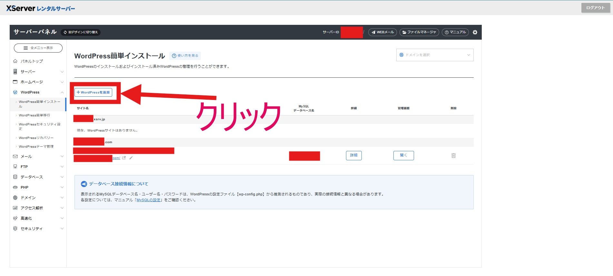Image resolution: width=613 pixels, height=276 pixels.
Task: Expand the ドメイン menu chevron
Action: (62, 198)
